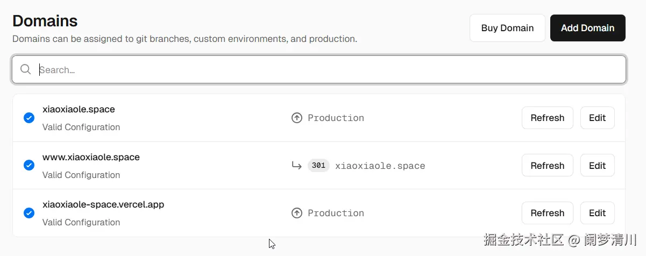Refresh the xiaoxiaole.space domain
The width and height of the screenshot is (646, 256).
tap(547, 118)
